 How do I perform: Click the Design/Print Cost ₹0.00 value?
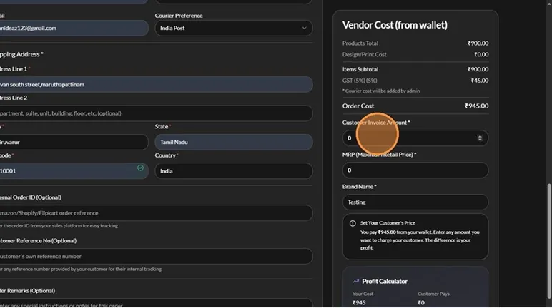click(x=481, y=54)
